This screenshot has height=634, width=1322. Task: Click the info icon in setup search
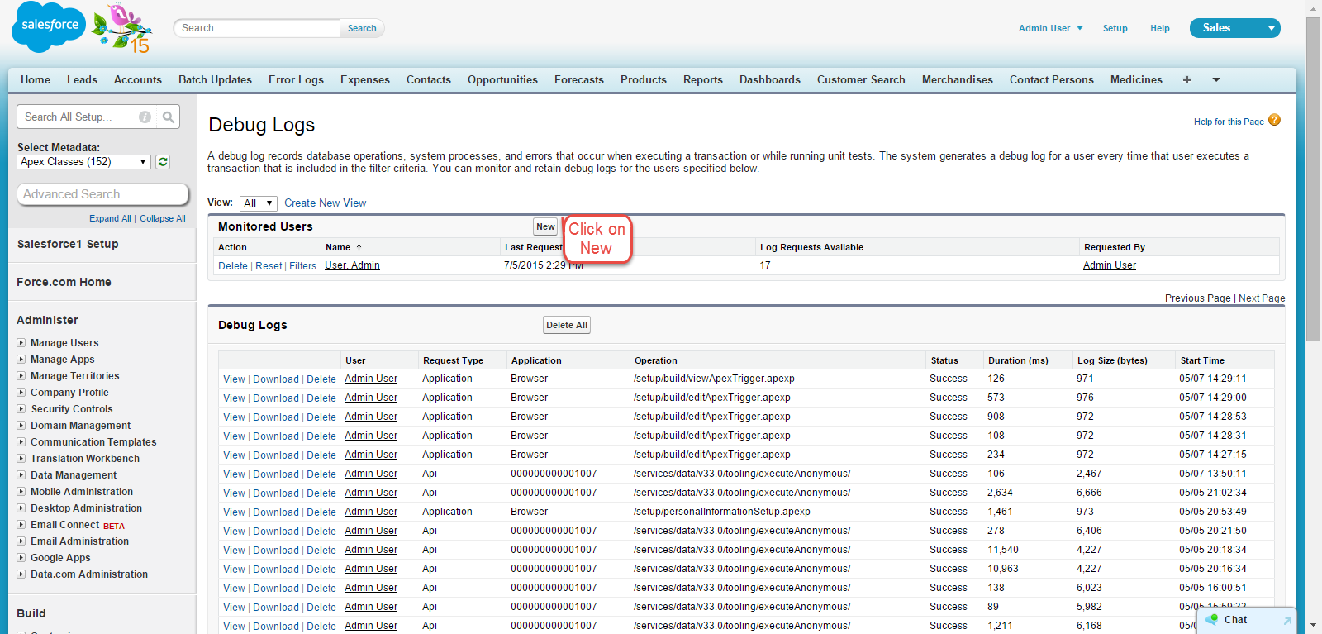point(145,117)
